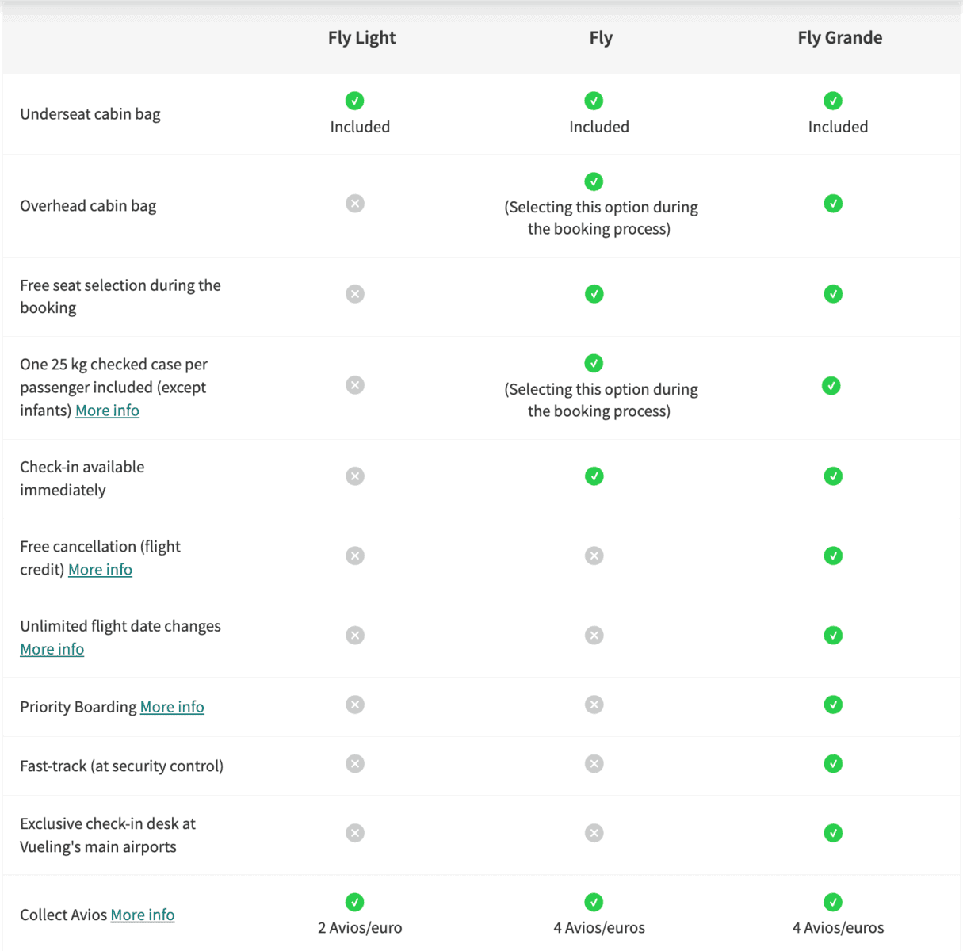963x951 pixels.
Task: Click Fly grey cross for unlimited date changes
Action: (x=594, y=636)
